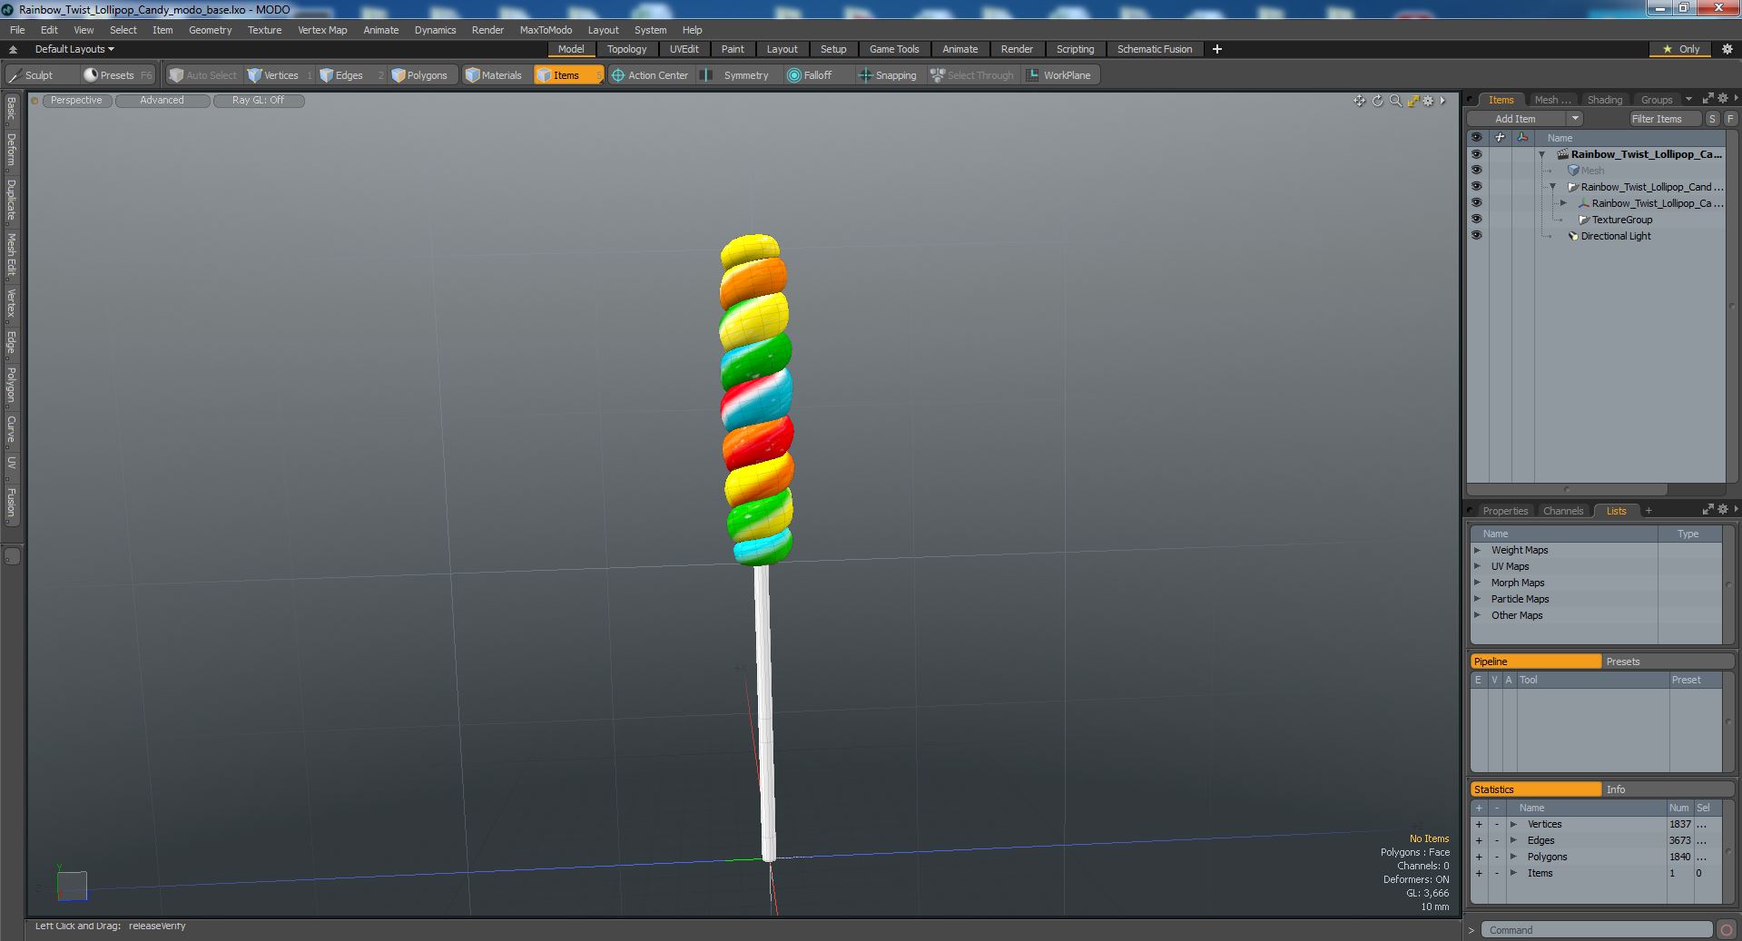Switch to Materials selection mode

tap(495, 75)
